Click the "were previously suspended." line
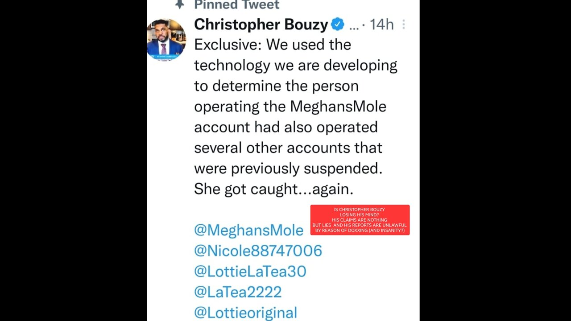 (288, 169)
